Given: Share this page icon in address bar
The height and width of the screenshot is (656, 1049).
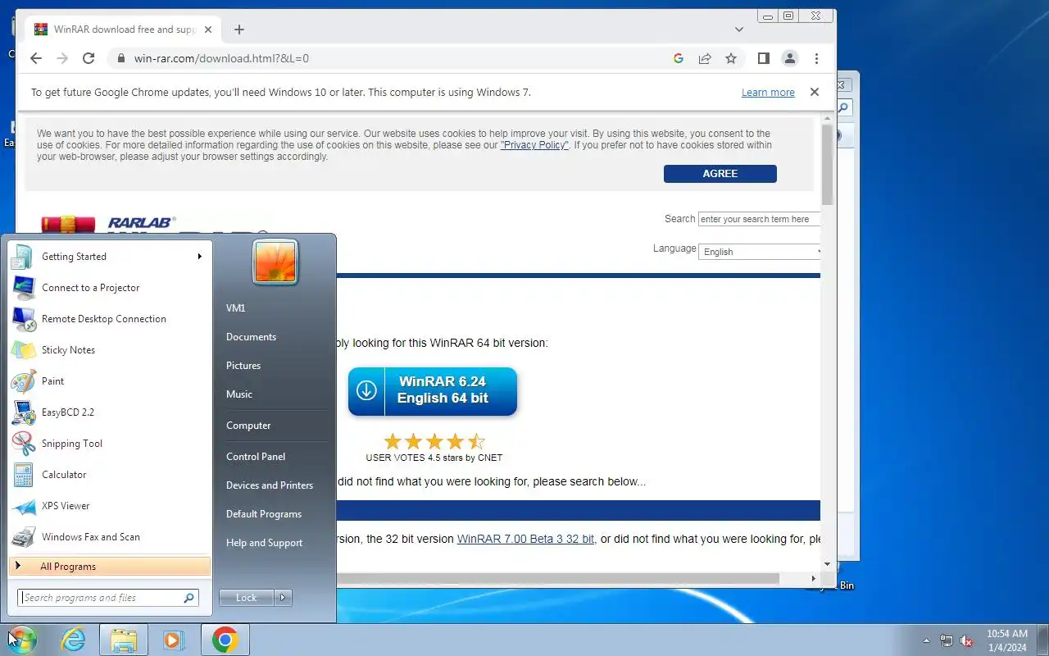Looking at the screenshot, I should (x=705, y=58).
